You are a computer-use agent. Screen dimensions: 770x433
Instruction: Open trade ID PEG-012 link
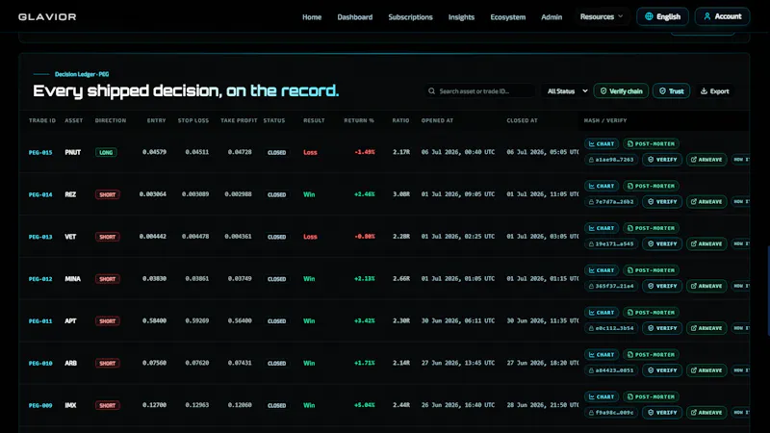tap(40, 279)
